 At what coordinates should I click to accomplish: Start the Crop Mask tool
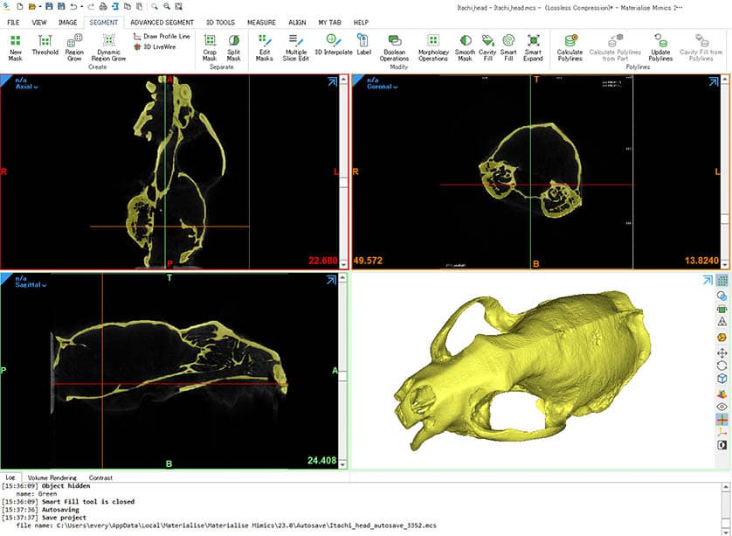210,46
